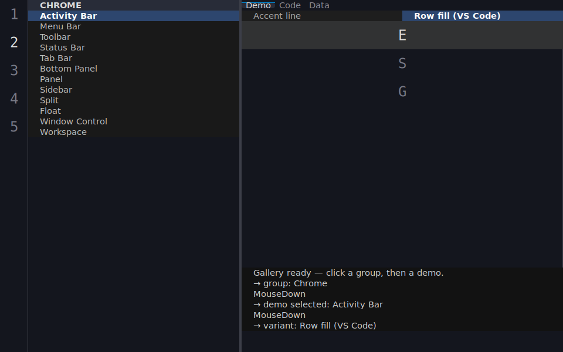Open the Code tab
The image size is (563, 352).
click(x=290, y=5)
